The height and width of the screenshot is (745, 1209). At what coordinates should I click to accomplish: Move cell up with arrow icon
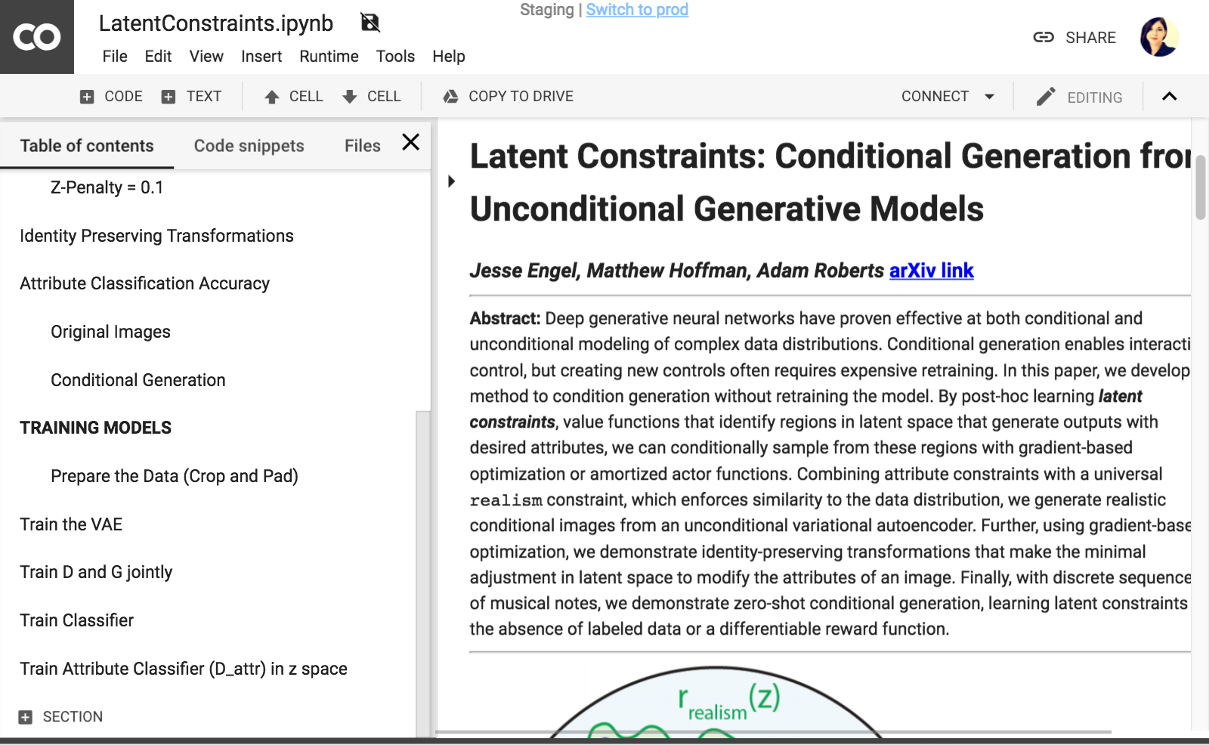(272, 97)
